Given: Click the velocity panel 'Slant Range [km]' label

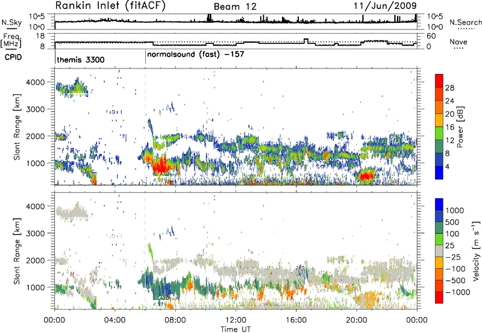Looking at the screenshot, I should (x=17, y=251).
